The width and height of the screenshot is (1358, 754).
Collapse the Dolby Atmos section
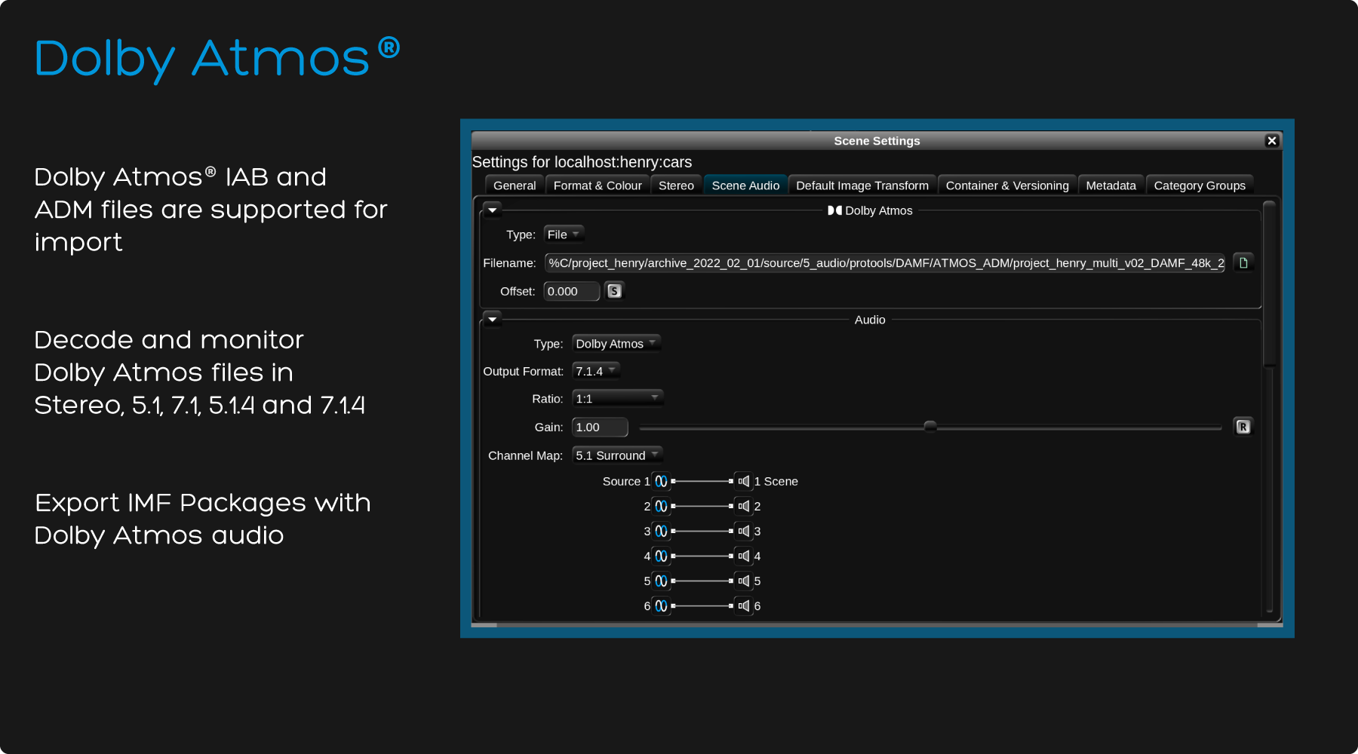point(493,210)
